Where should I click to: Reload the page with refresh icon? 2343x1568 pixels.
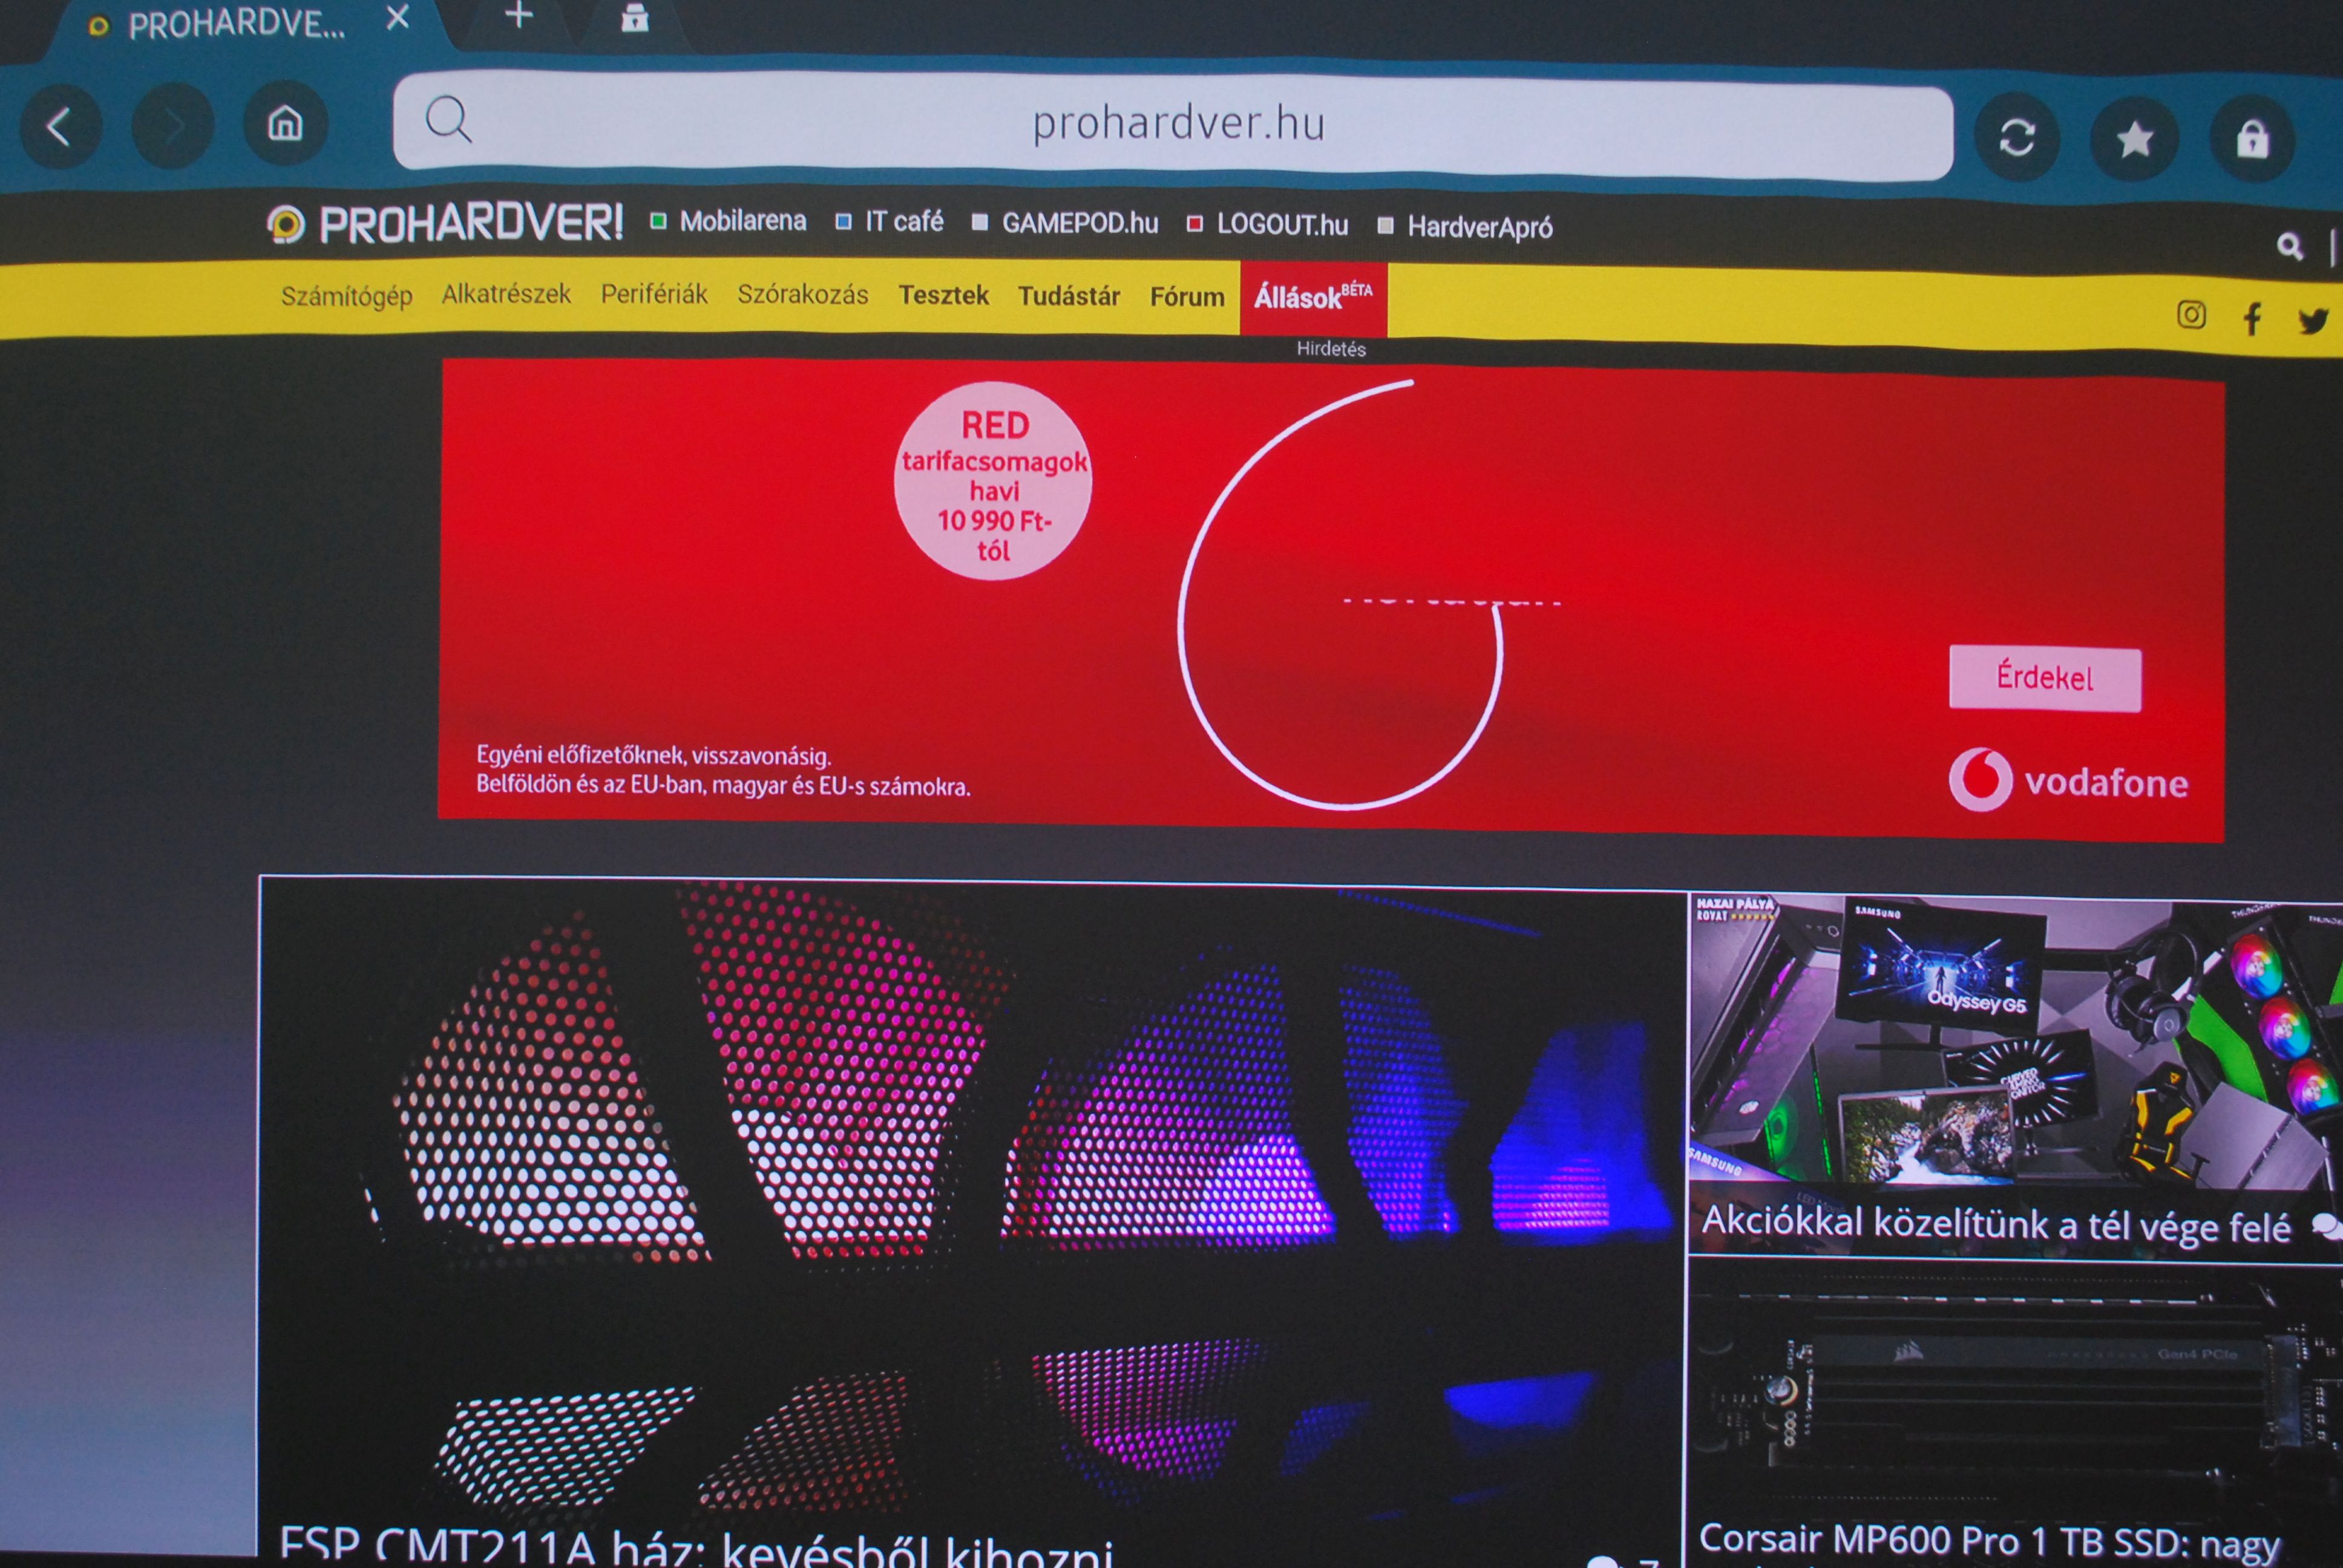(x=2017, y=137)
